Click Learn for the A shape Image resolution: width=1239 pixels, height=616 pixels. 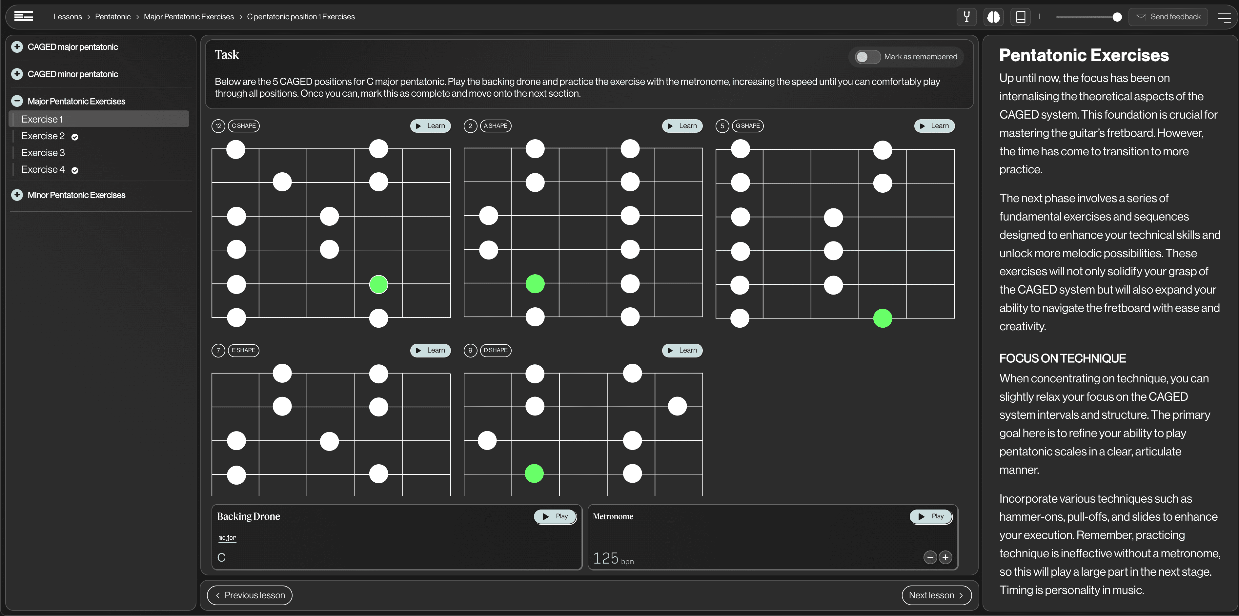click(x=682, y=126)
